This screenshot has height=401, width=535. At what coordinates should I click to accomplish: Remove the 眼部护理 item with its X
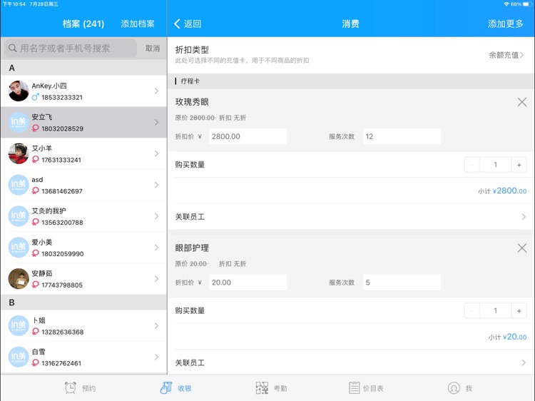click(x=521, y=248)
